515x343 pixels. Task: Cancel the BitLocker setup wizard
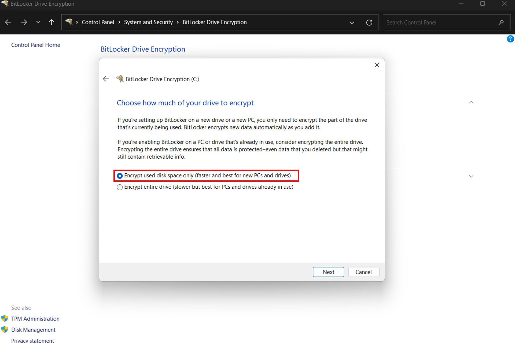coord(363,272)
